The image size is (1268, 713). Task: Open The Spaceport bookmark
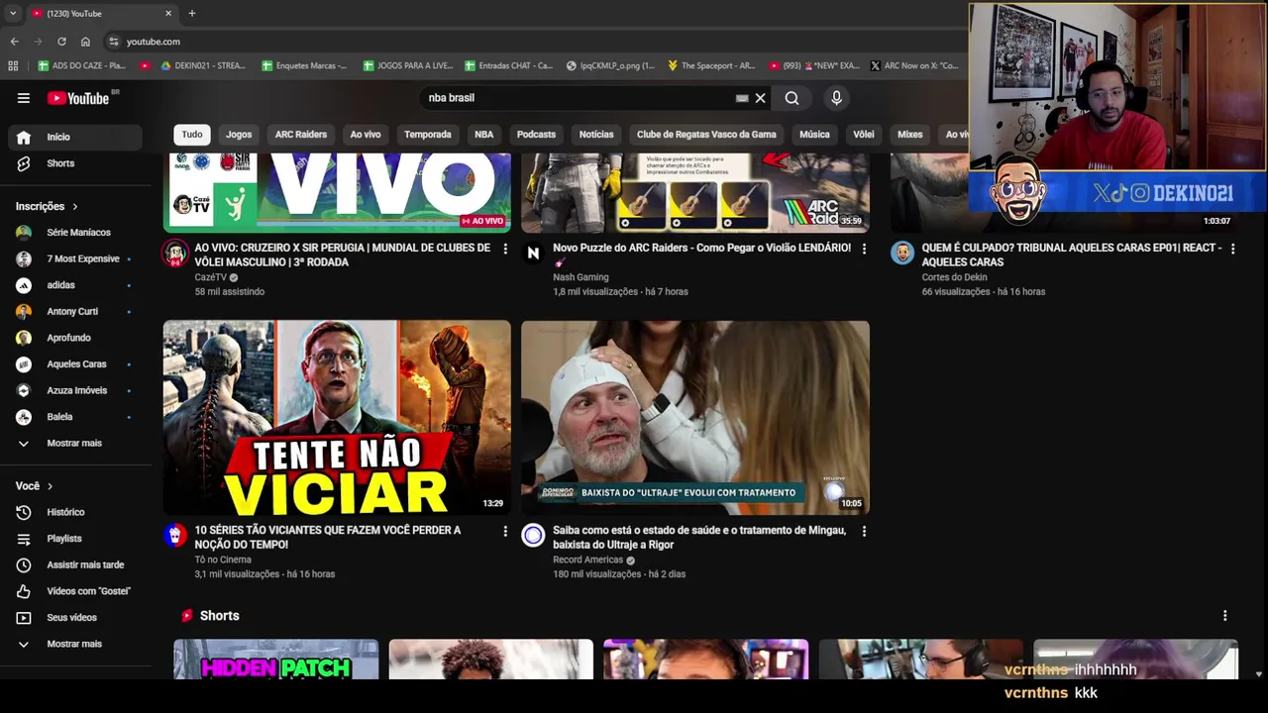click(711, 66)
